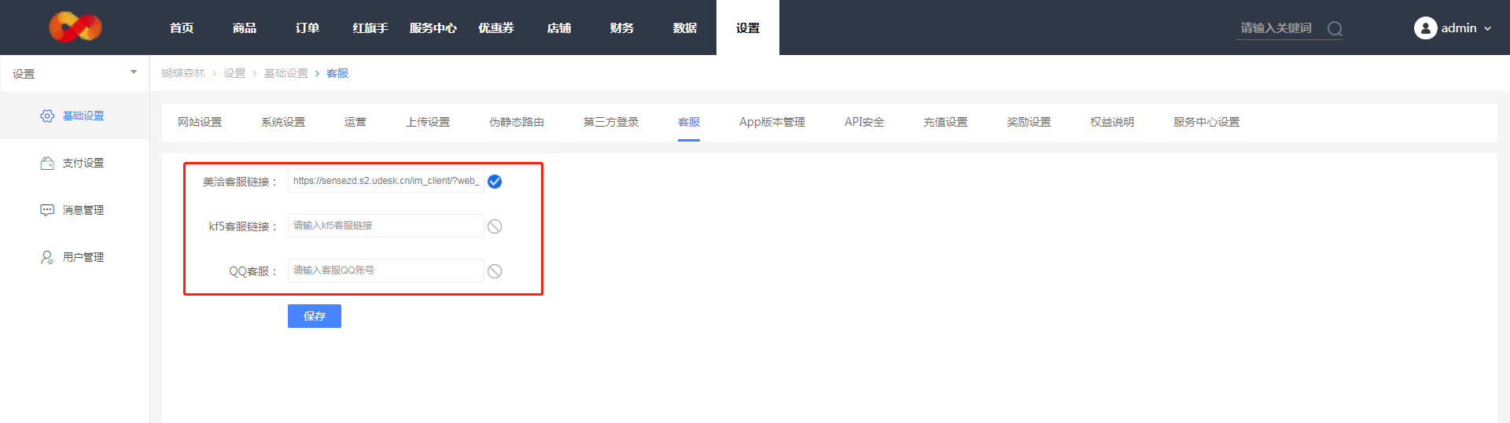
Task: Disable the 美洽客服链接 blue check toggle
Action: click(495, 182)
